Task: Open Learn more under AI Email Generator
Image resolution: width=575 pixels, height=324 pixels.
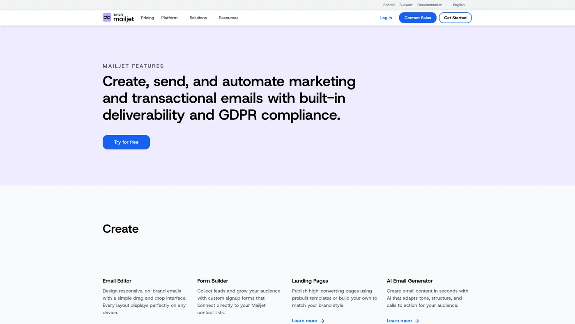Action: [x=399, y=321]
